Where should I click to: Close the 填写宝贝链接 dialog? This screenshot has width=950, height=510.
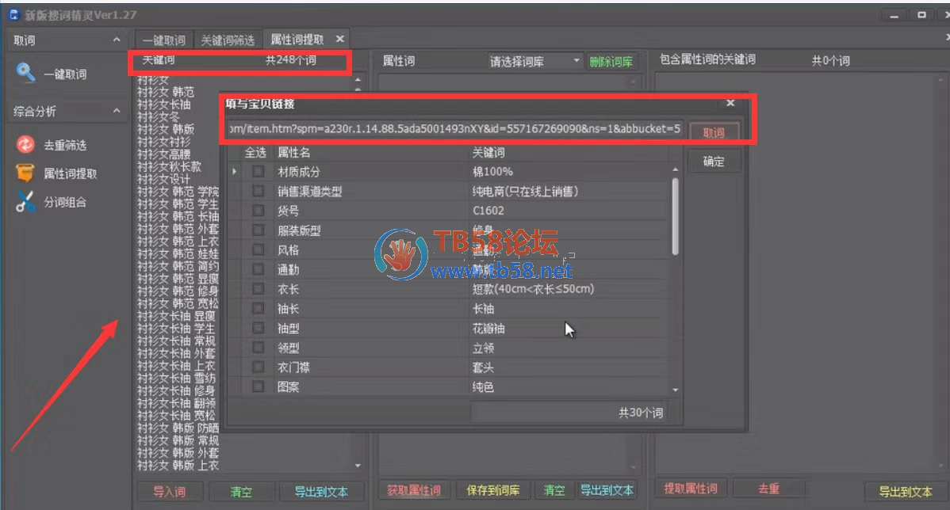730,104
